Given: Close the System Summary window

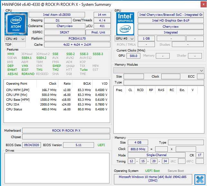Looking at the screenshot, I should (x=203, y=5).
